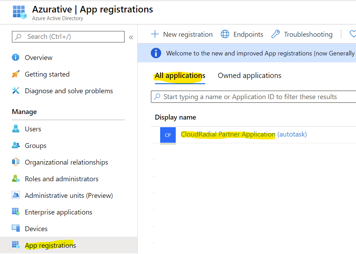Open the Users blade

[x=33, y=129]
